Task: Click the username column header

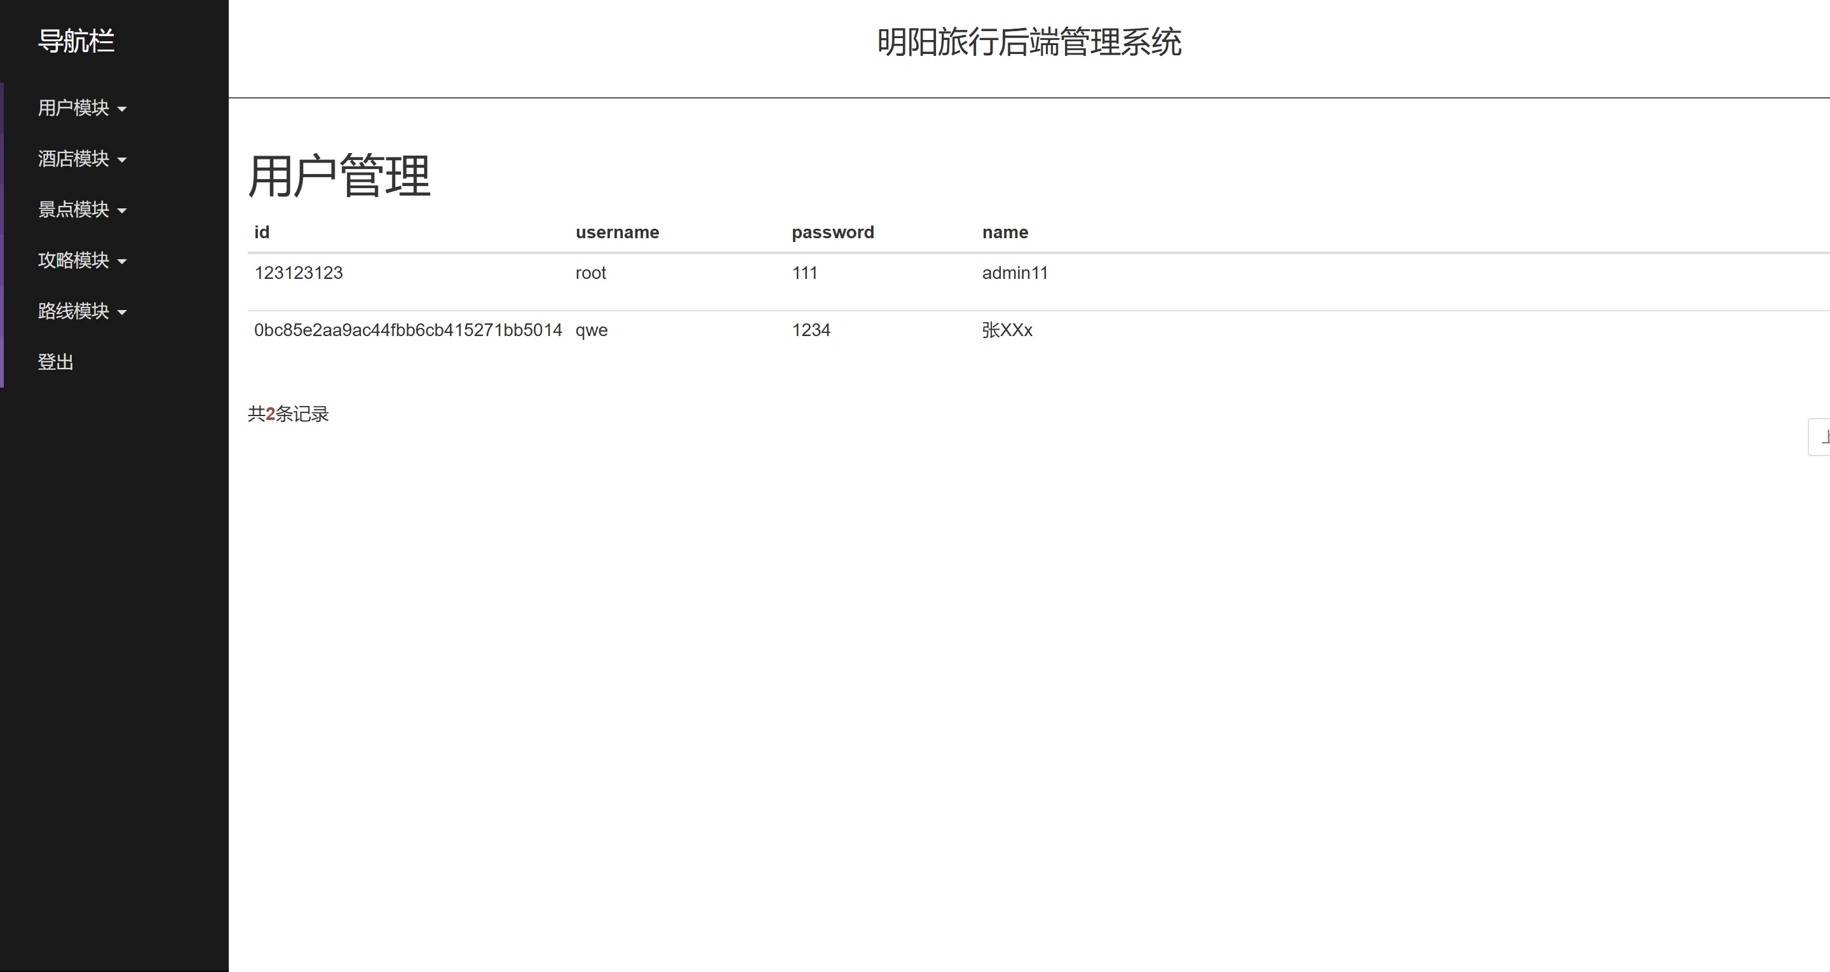Action: pos(616,233)
